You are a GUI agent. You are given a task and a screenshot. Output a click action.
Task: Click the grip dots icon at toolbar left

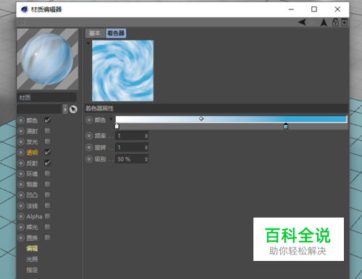(22, 22)
